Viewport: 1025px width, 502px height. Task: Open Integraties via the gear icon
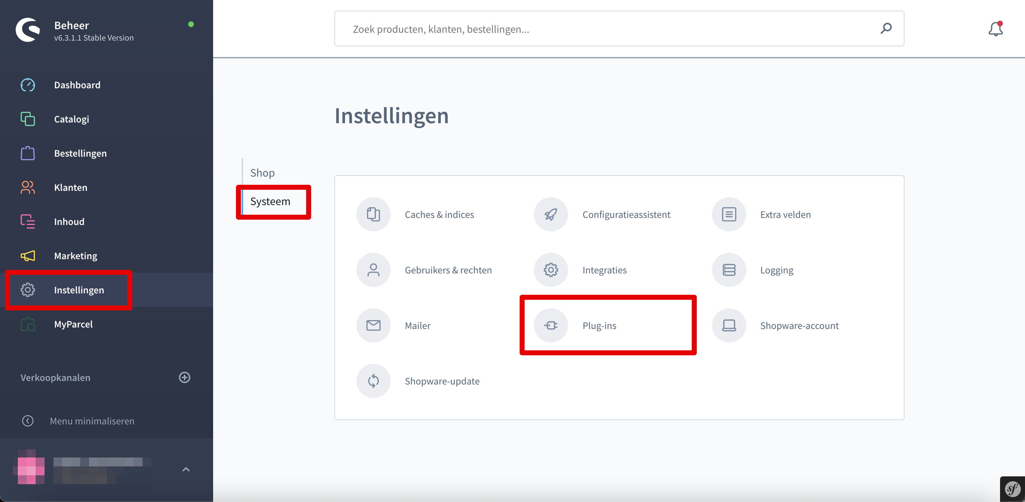tap(551, 270)
